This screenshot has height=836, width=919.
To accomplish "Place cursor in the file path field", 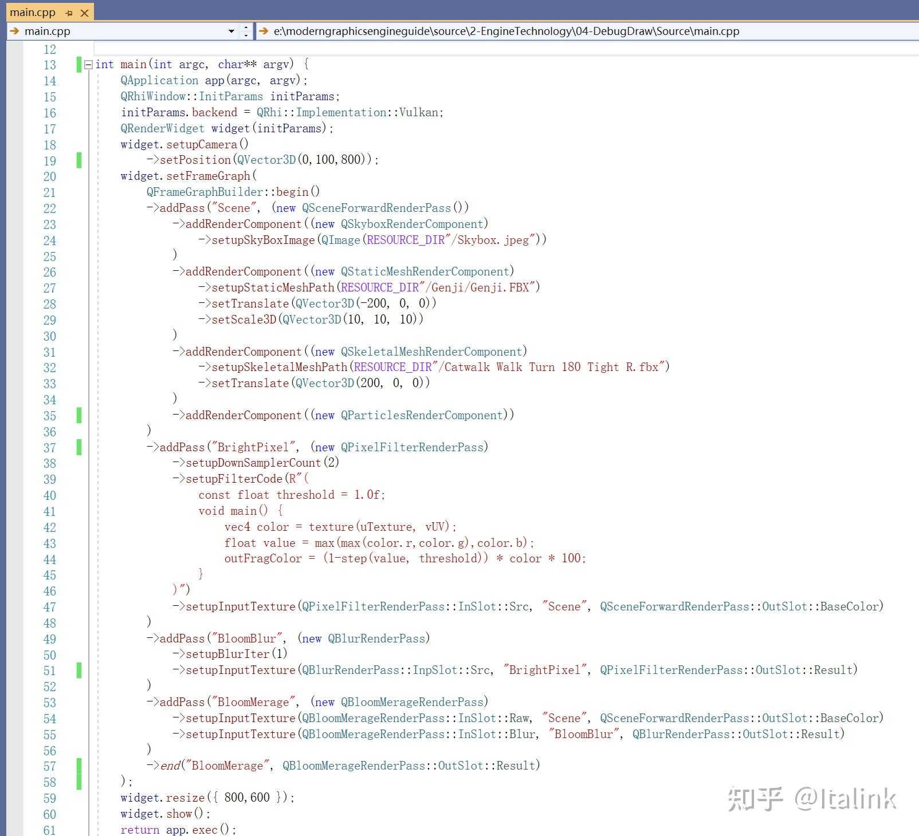I will 516,31.
